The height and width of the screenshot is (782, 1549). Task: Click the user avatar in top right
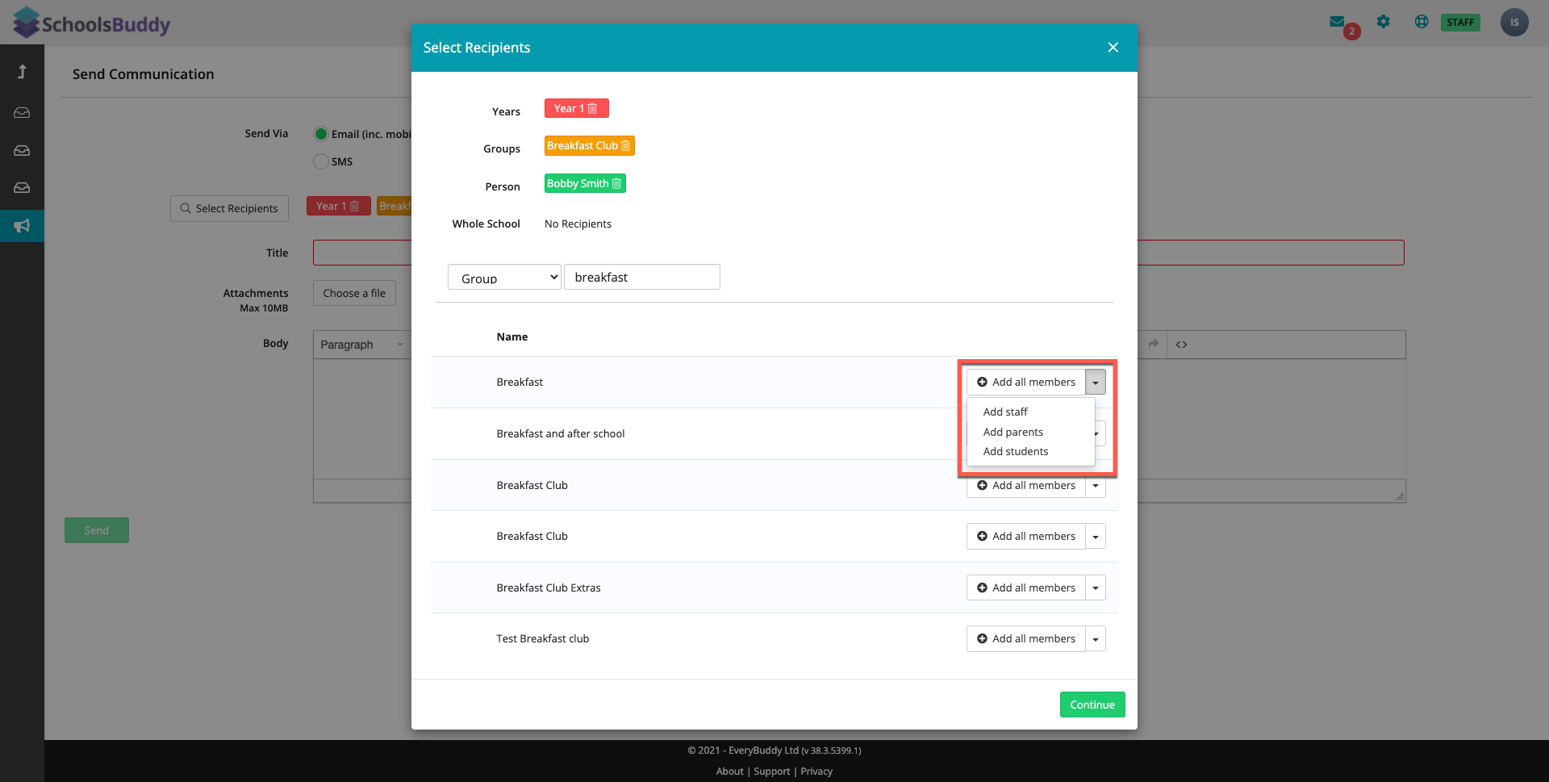(1514, 23)
